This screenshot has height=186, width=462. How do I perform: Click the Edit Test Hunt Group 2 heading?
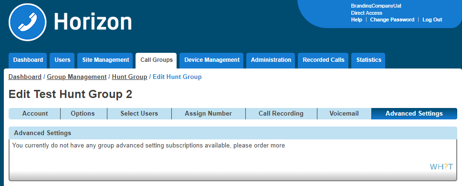click(71, 94)
